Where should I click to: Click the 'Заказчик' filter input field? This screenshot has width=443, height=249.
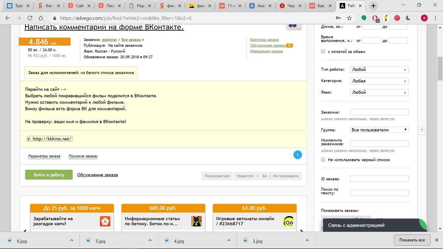[x=379, y=112]
